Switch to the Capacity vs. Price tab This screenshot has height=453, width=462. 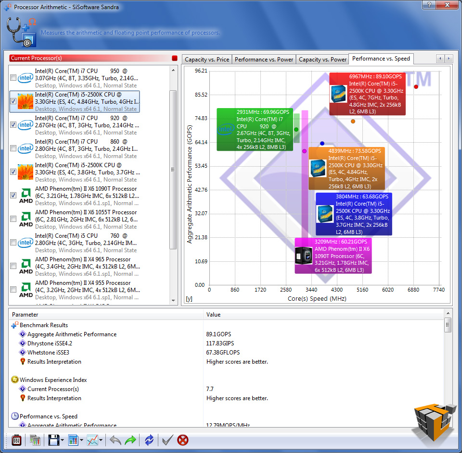click(x=207, y=60)
